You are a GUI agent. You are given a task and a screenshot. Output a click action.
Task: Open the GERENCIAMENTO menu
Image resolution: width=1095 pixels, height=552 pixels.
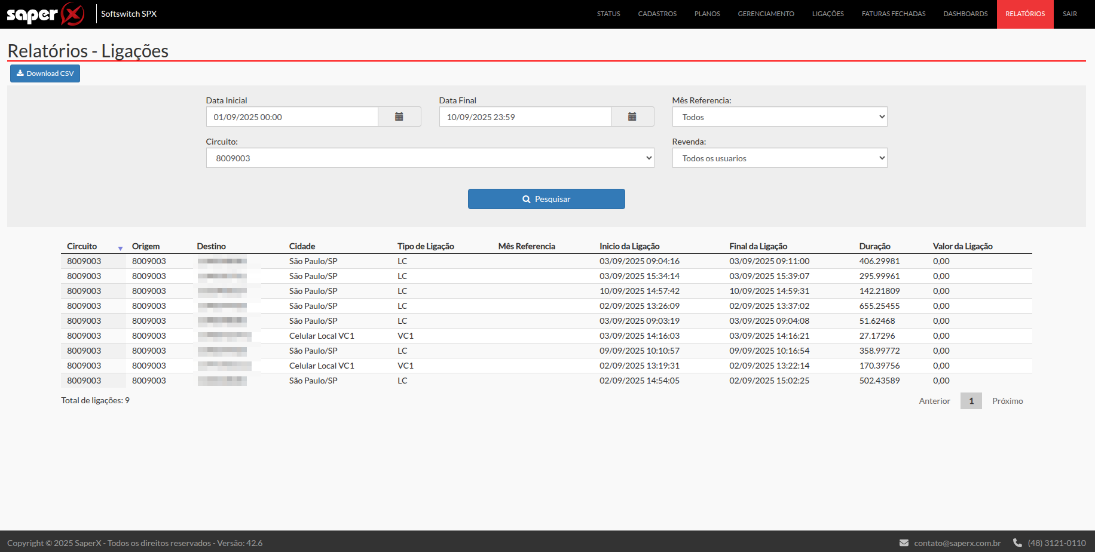[766, 14]
